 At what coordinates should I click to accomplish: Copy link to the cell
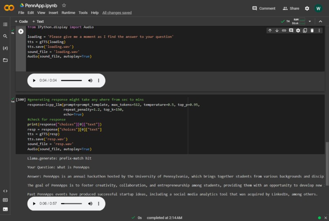[x=284, y=31]
